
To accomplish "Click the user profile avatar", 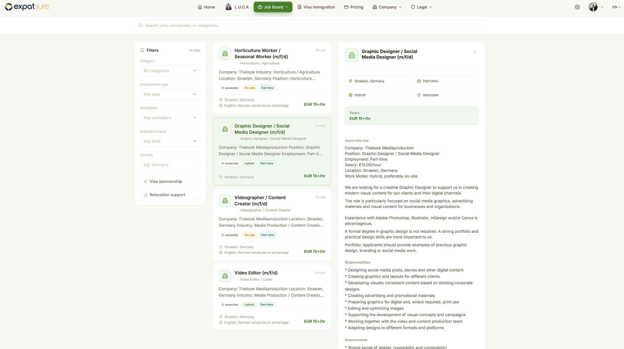I will 593,7.
